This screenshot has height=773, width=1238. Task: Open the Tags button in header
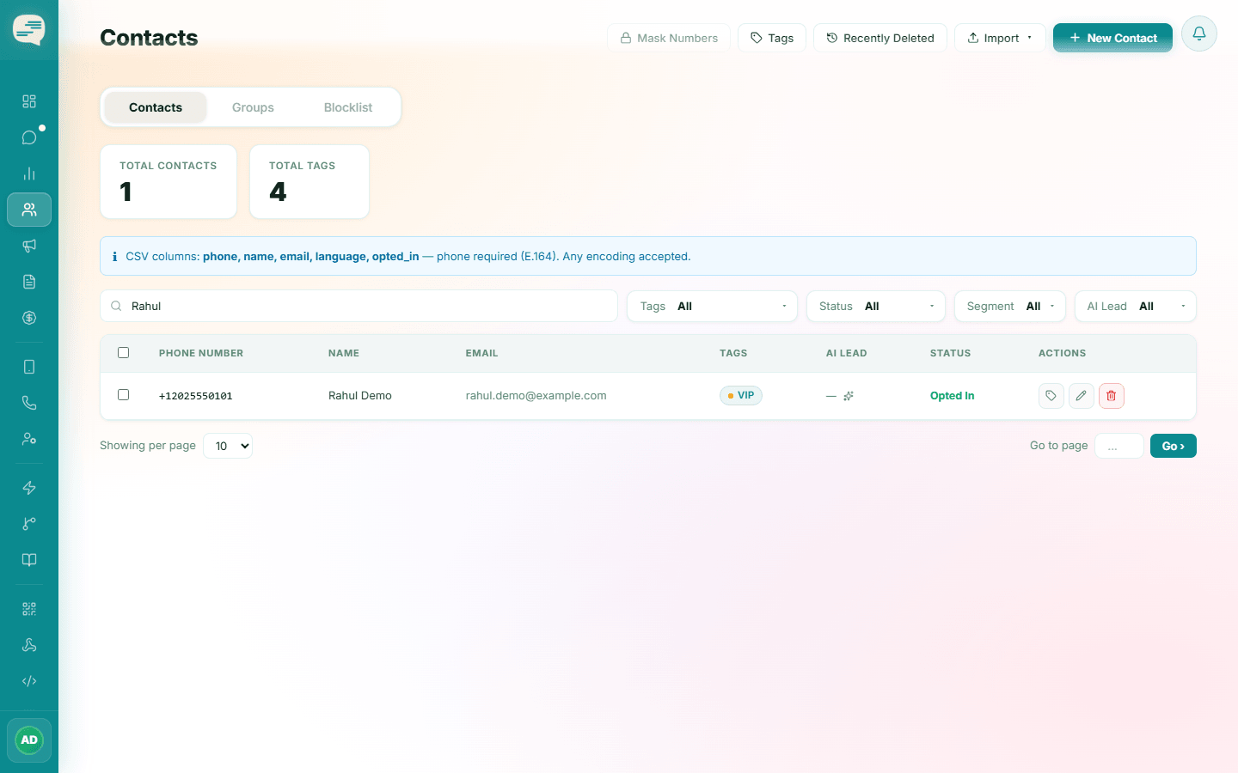(772, 38)
